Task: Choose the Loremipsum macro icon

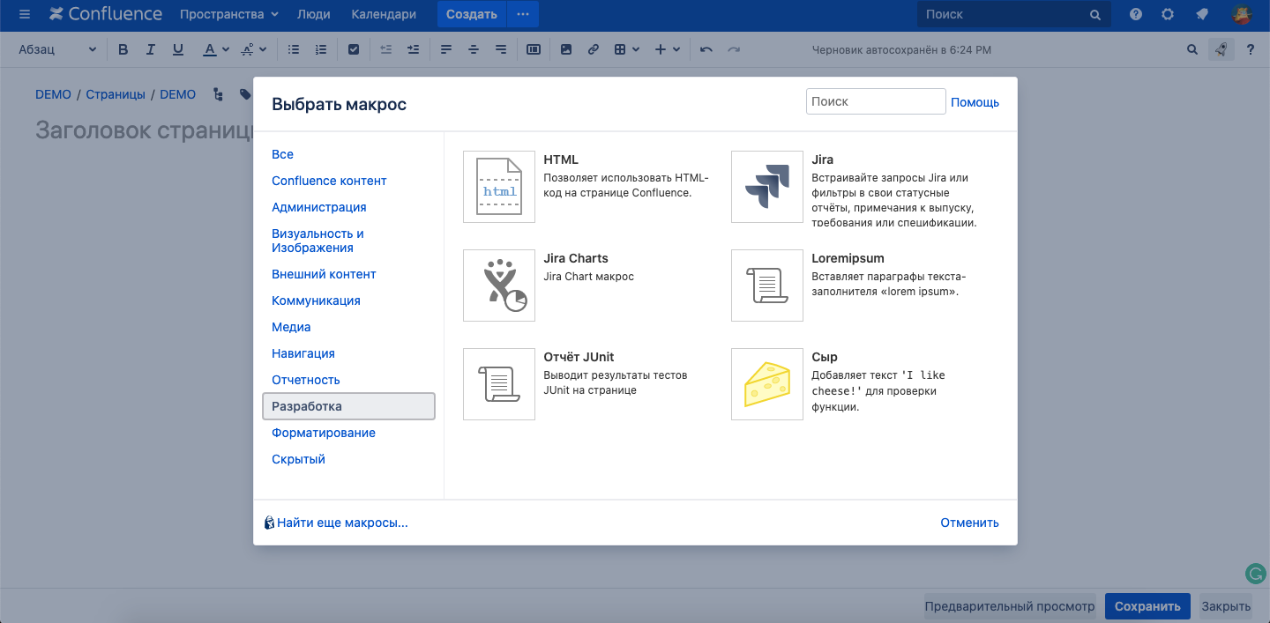Action: [x=767, y=286]
